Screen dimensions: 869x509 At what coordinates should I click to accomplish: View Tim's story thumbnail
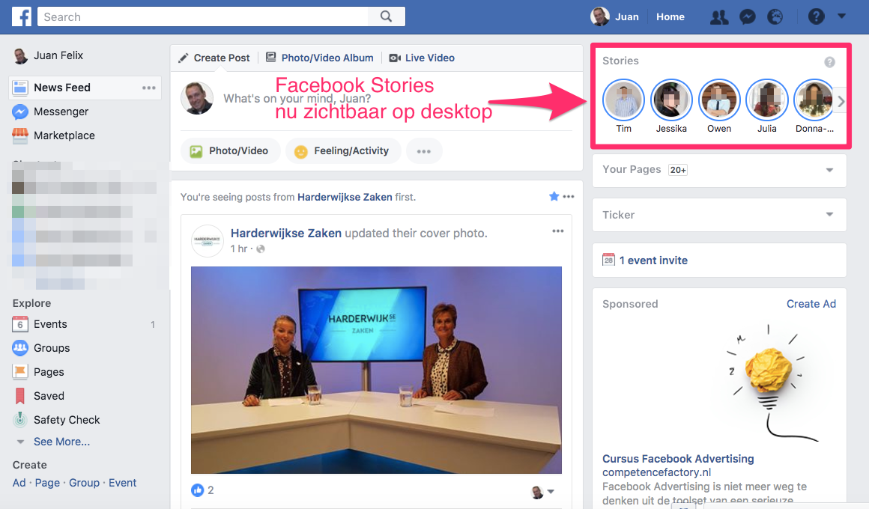623,100
